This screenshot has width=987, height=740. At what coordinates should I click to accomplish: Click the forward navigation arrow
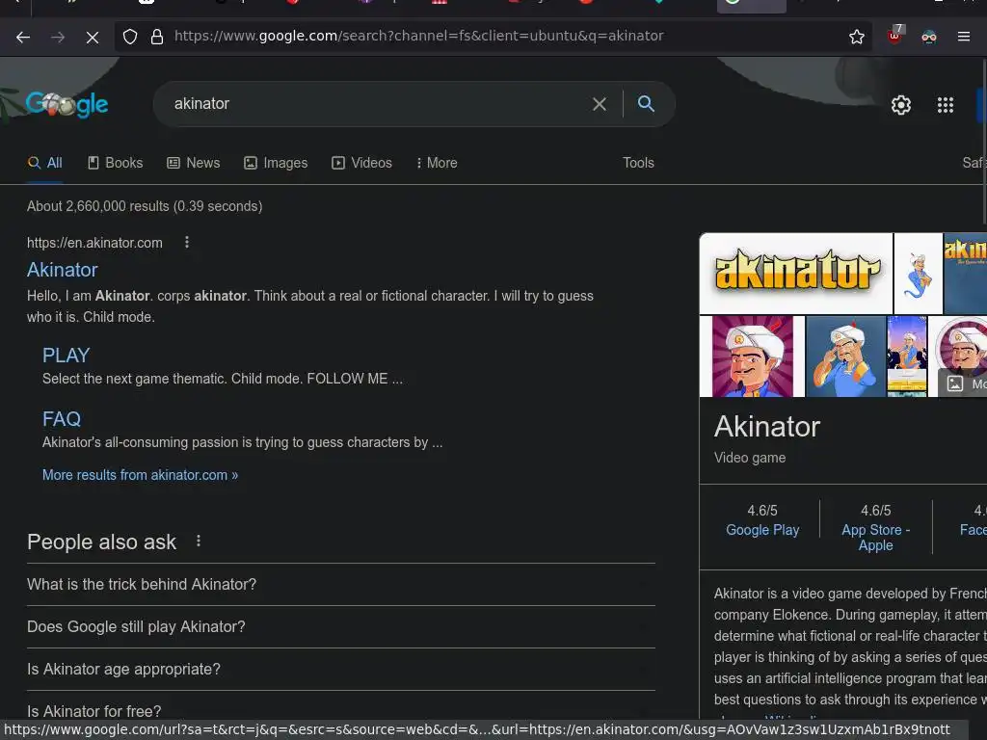click(58, 38)
